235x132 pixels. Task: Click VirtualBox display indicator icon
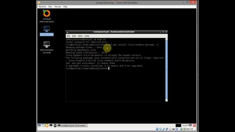173,129
